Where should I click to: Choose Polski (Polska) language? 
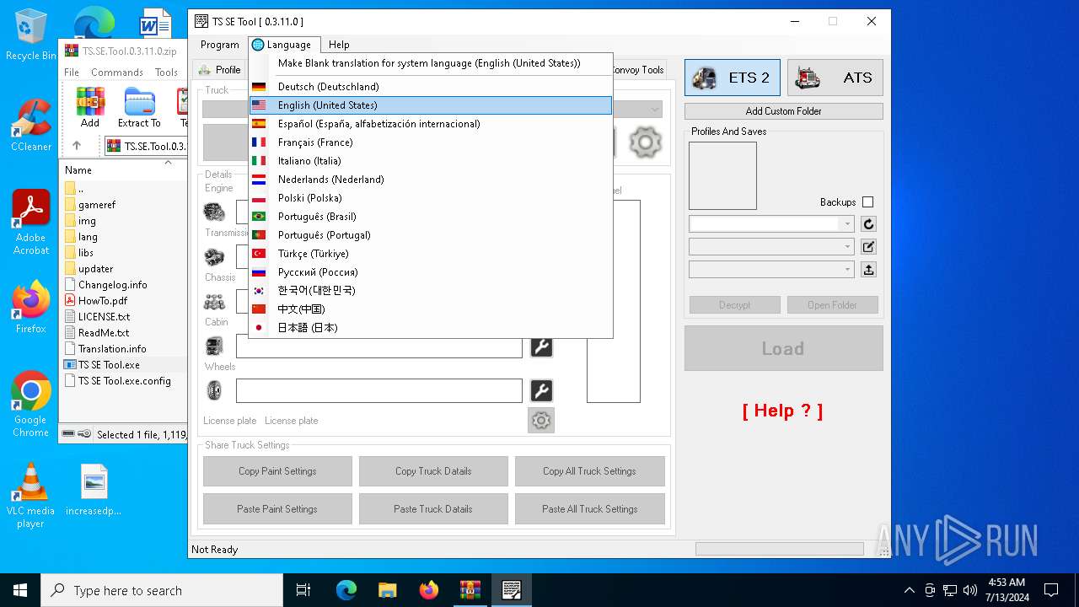point(430,198)
